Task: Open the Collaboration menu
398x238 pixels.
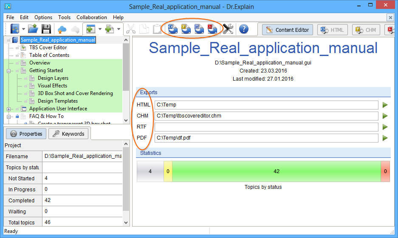Action: pos(92,17)
